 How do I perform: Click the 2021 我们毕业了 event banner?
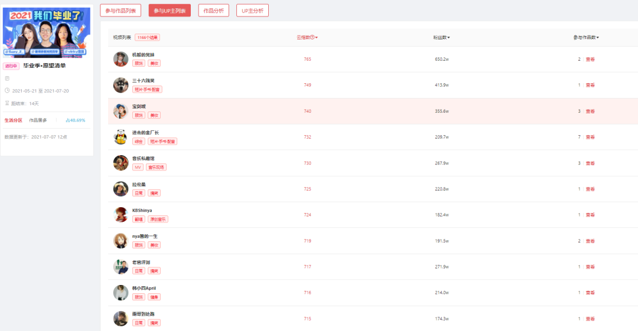(47, 32)
